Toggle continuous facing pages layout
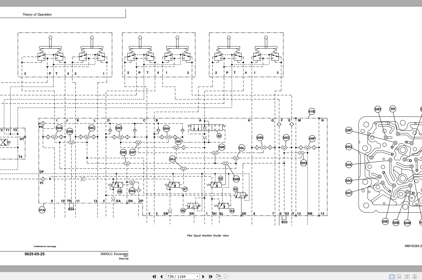 coord(415,276)
